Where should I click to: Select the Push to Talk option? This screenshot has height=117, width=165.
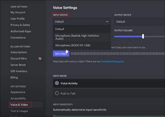click(x=57, y=93)
